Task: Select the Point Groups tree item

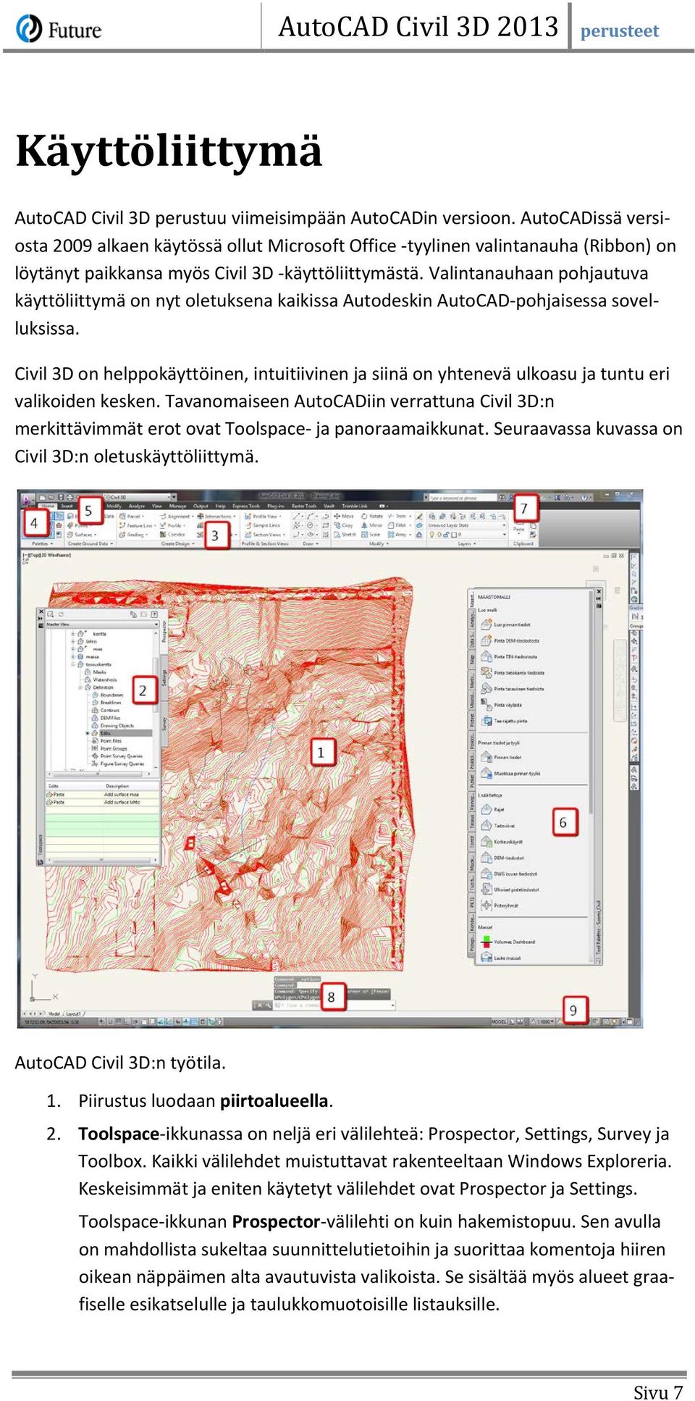Action: pos(109,748)
